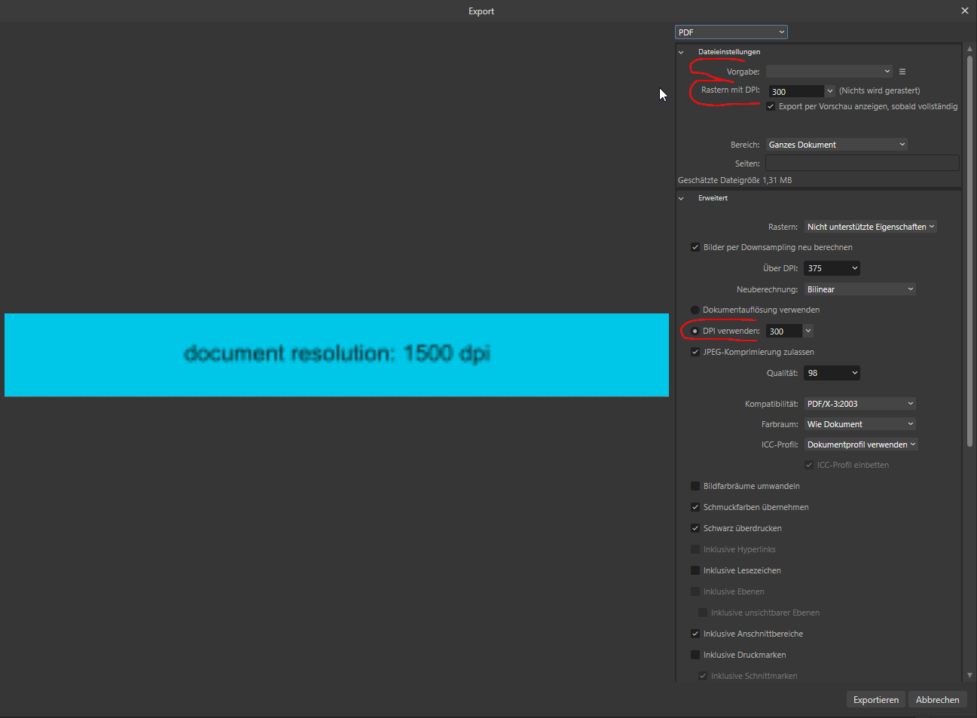Viewport: 977px width, 718px height.
Task: Click the Seiten input field
Action: coord(862,163)
